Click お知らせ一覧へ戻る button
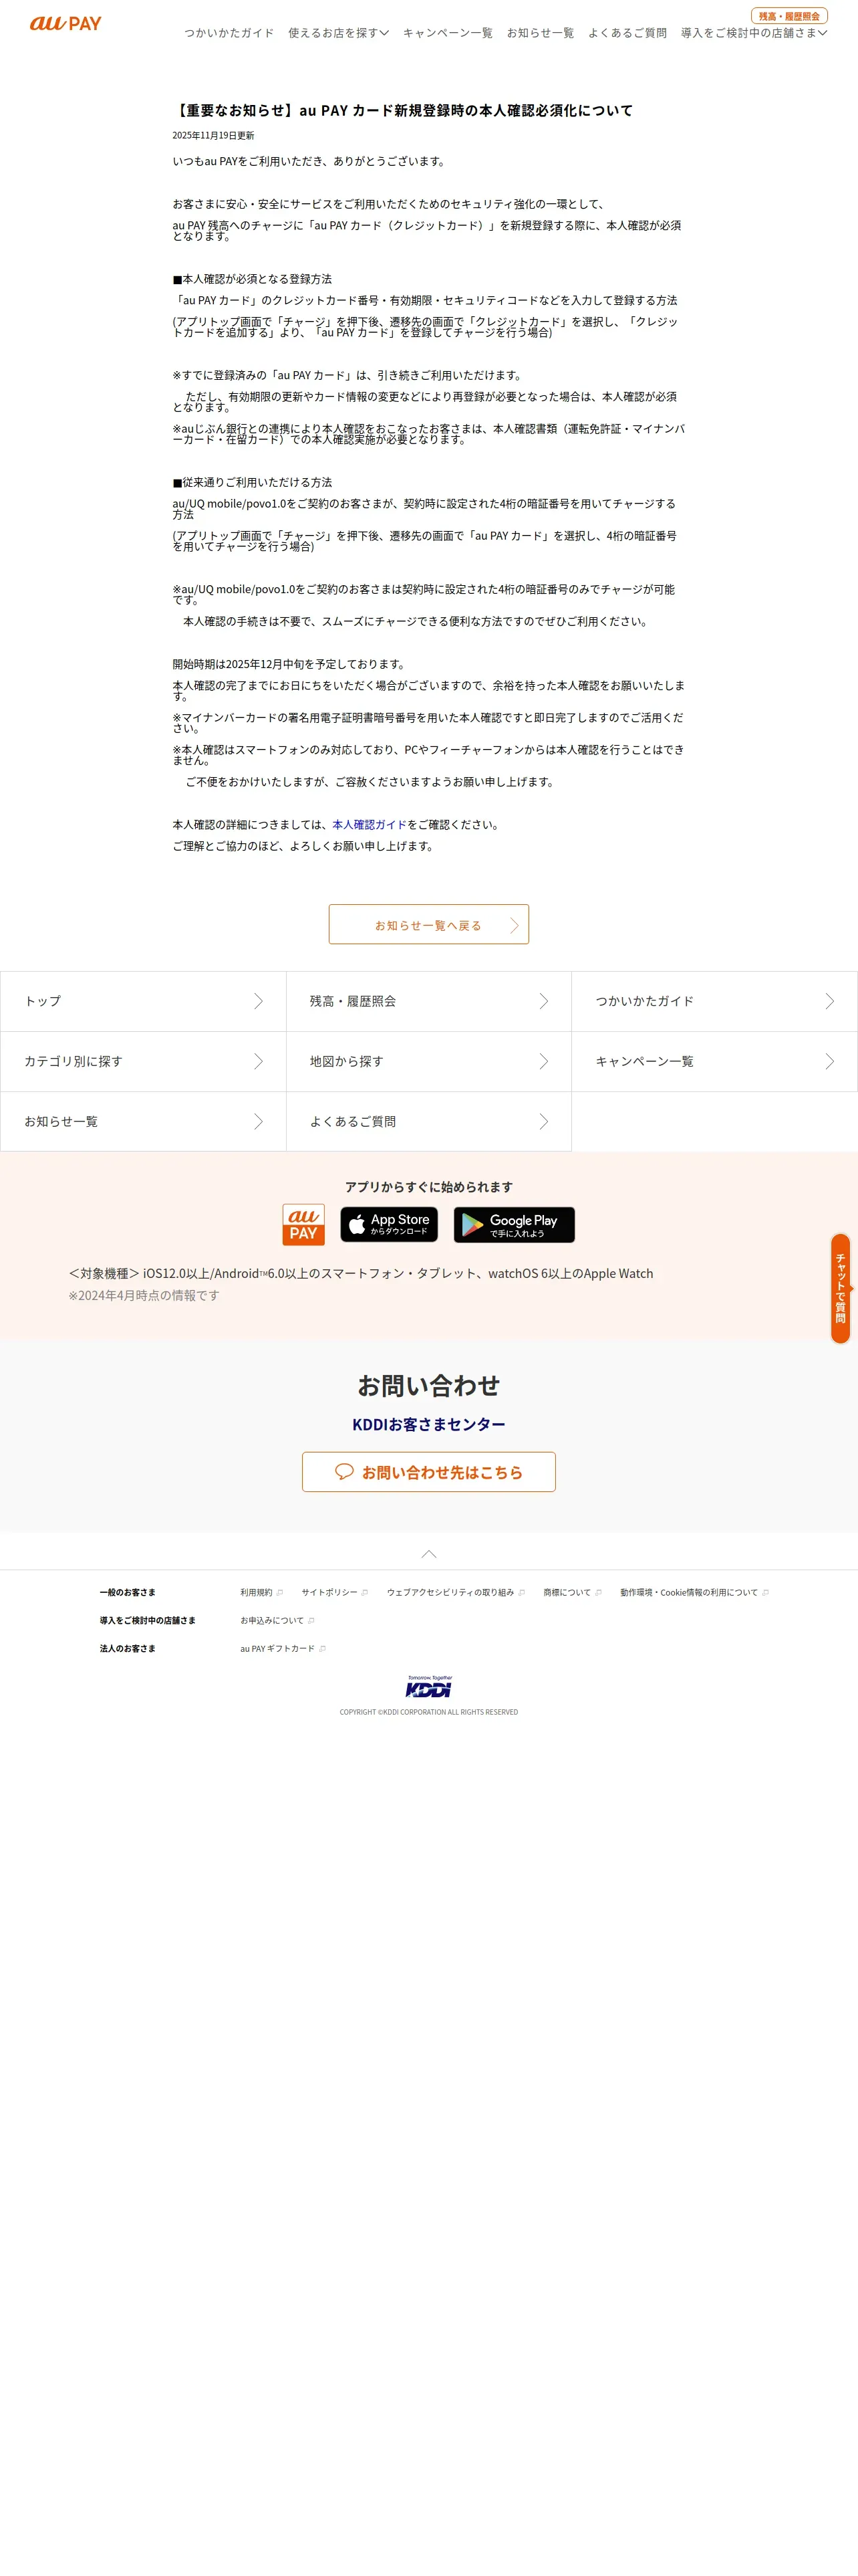858x2576 pixels. (x=428, y=925)
